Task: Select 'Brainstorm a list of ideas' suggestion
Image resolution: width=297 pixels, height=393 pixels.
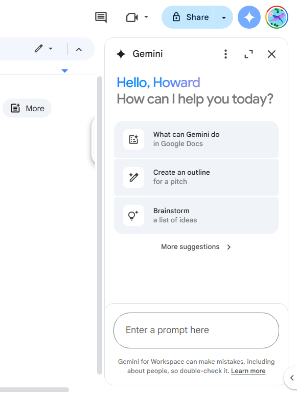Action: tap(196, 216)
